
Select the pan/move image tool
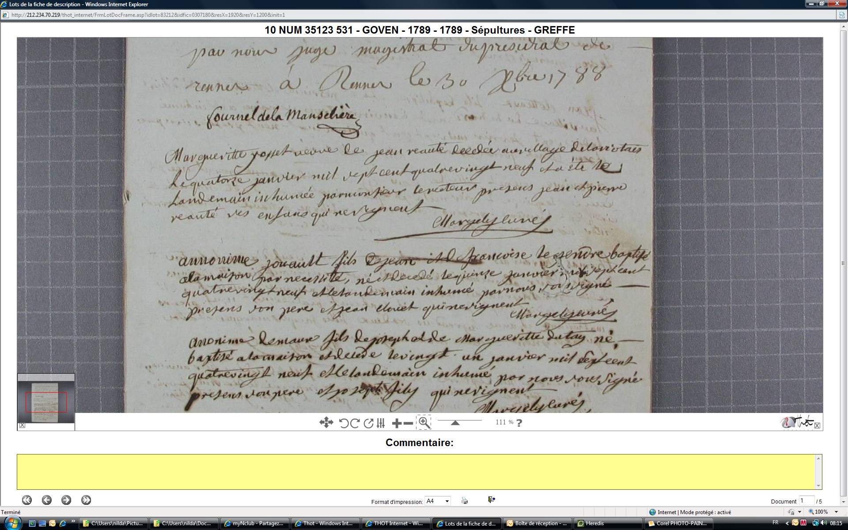pyautogui.click(x=326, y=423)
